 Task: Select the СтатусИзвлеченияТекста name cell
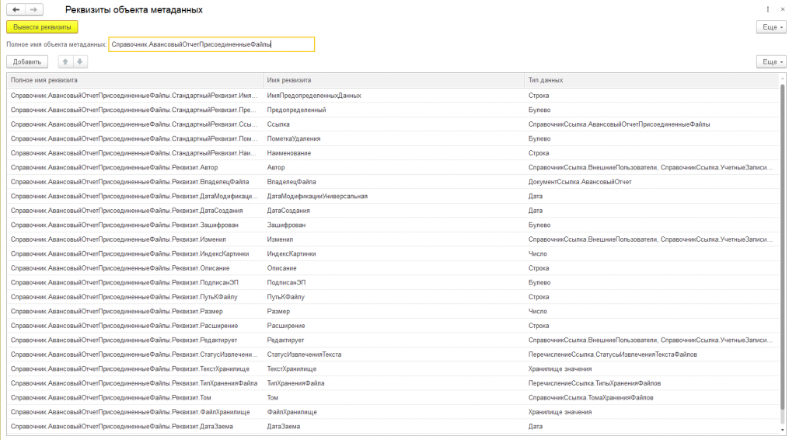click(393, 354)
